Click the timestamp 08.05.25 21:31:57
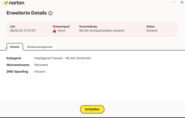Image resolution: width=185 pixels, height=118 pixels. (23, 31)
